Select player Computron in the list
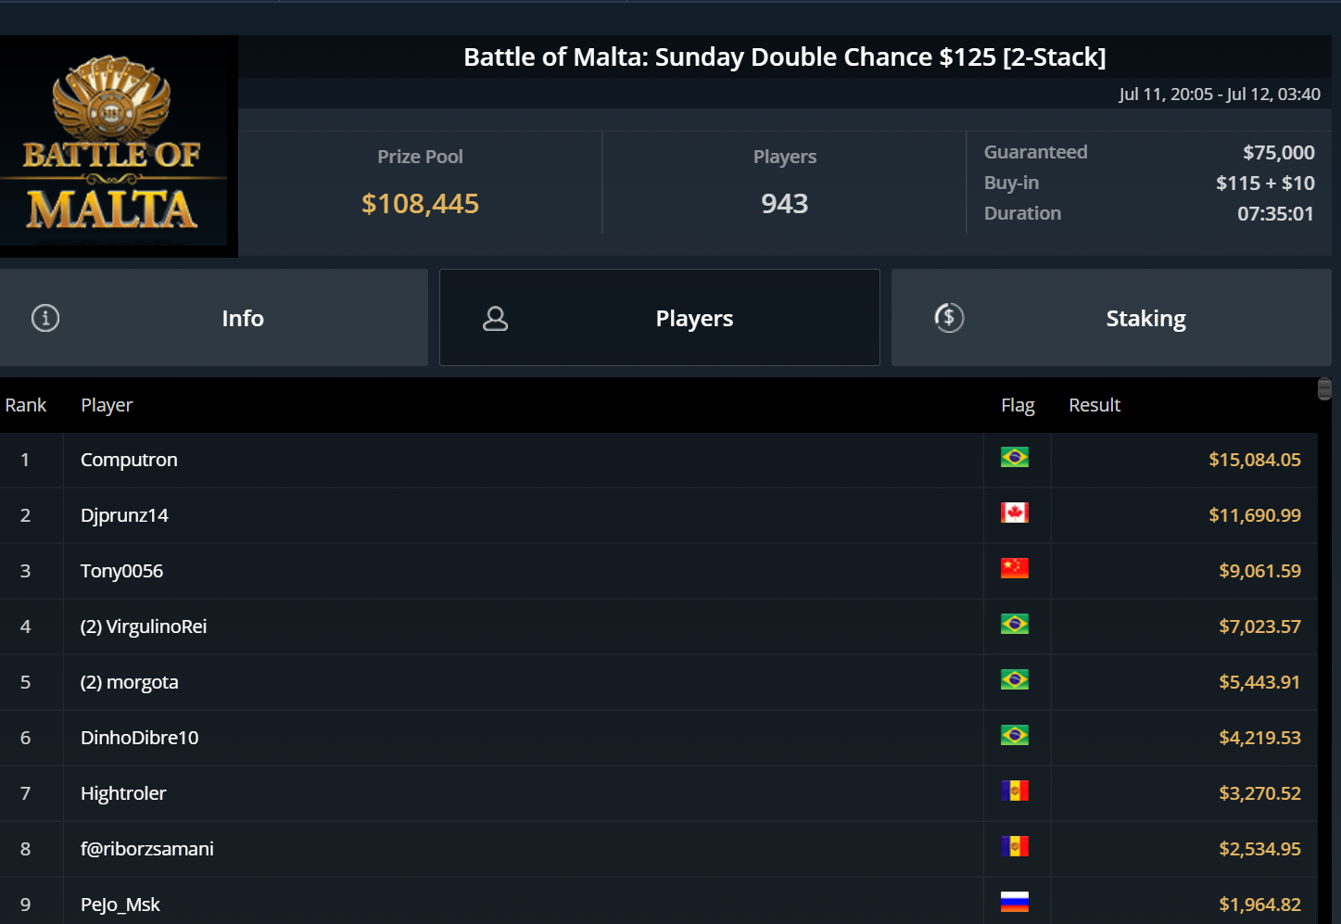 pos(129,461)
